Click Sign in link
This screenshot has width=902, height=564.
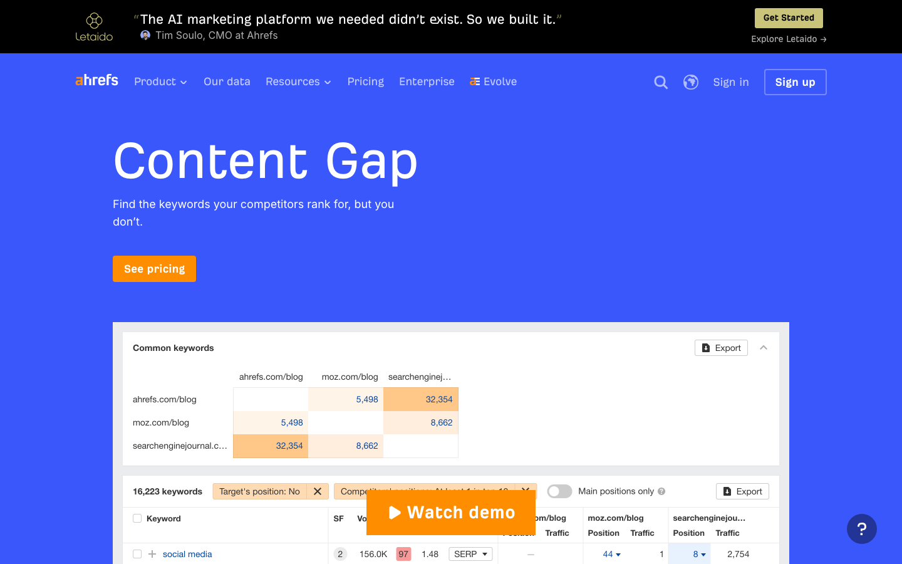click(x=731, y=82)
